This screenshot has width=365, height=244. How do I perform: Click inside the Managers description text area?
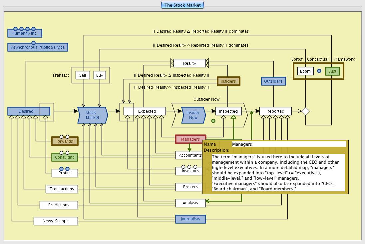coord(278,173)
